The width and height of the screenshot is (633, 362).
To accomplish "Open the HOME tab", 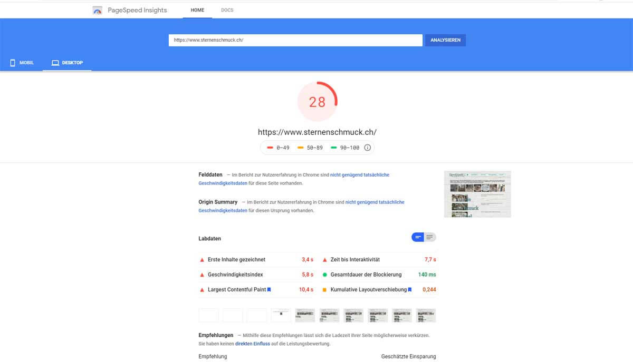I will (197, 10).
